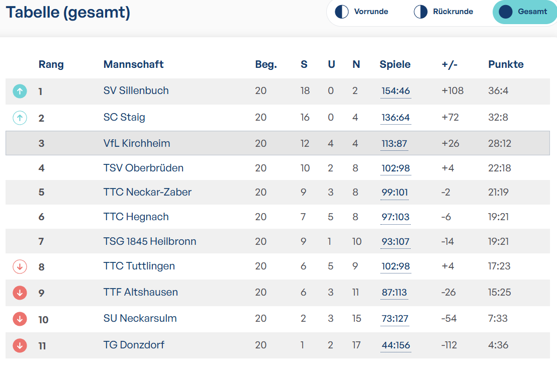Click the outlined up-arrow icon beside SC Staig
The image size is (557, 369).
pos(20,118)
